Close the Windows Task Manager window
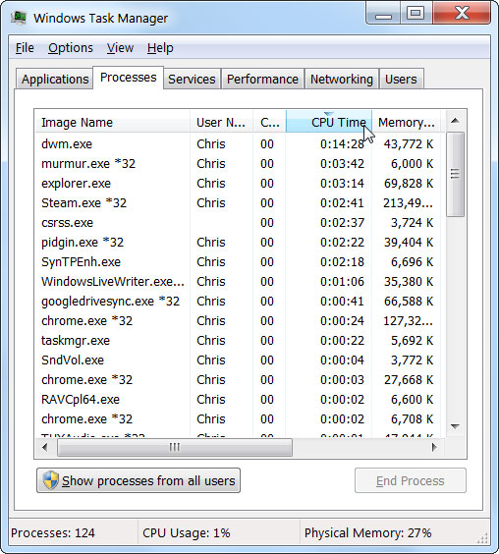Viewport: 499px width, 554px height. [462, 14]
